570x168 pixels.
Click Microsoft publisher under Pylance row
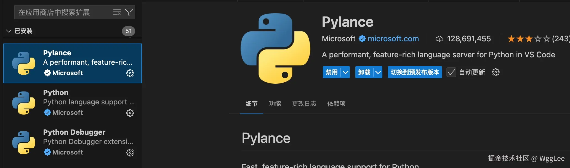[x=68, y=73]
